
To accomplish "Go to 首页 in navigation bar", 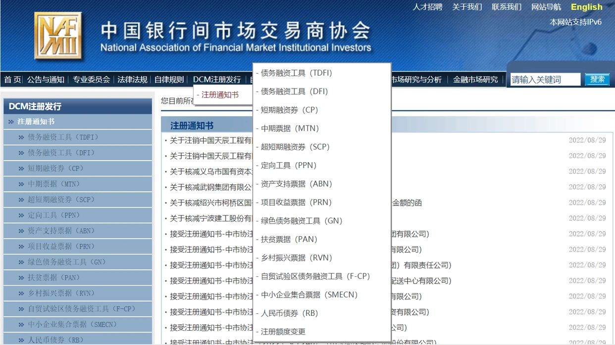I will [12, 80].
